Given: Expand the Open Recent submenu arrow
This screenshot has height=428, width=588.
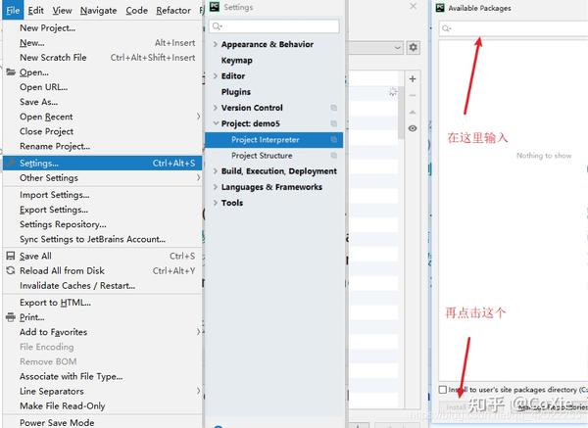Looking at the screenshot, I should pos(198,117).
